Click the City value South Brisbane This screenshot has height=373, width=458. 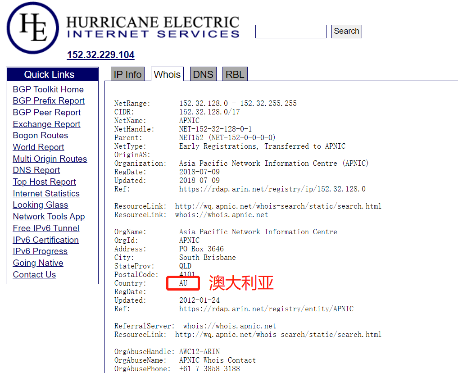(208, 257)
